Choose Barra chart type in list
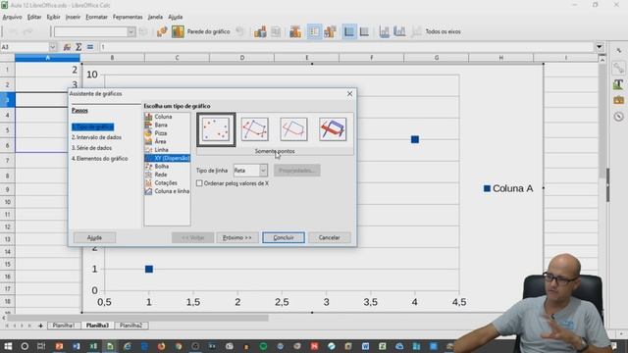 161,125
